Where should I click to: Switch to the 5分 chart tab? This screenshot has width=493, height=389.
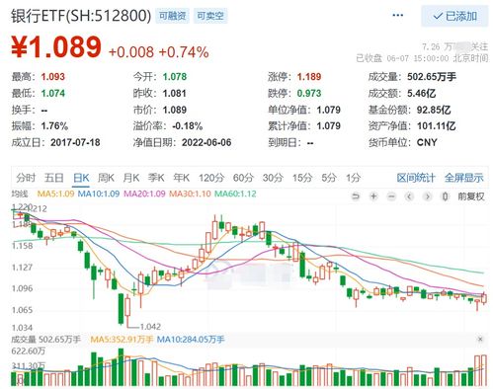coord(329,178)
